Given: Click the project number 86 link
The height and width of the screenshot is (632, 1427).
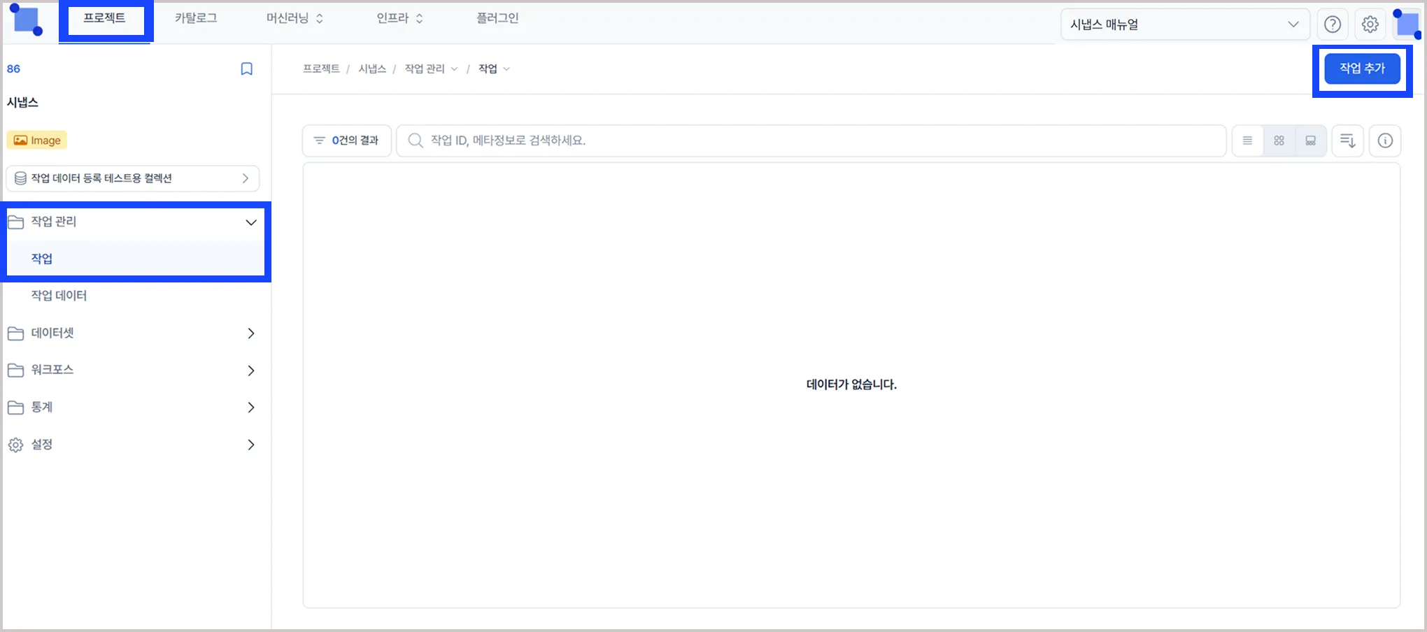Looking at the screenshot, I should (x=13, y=69).
